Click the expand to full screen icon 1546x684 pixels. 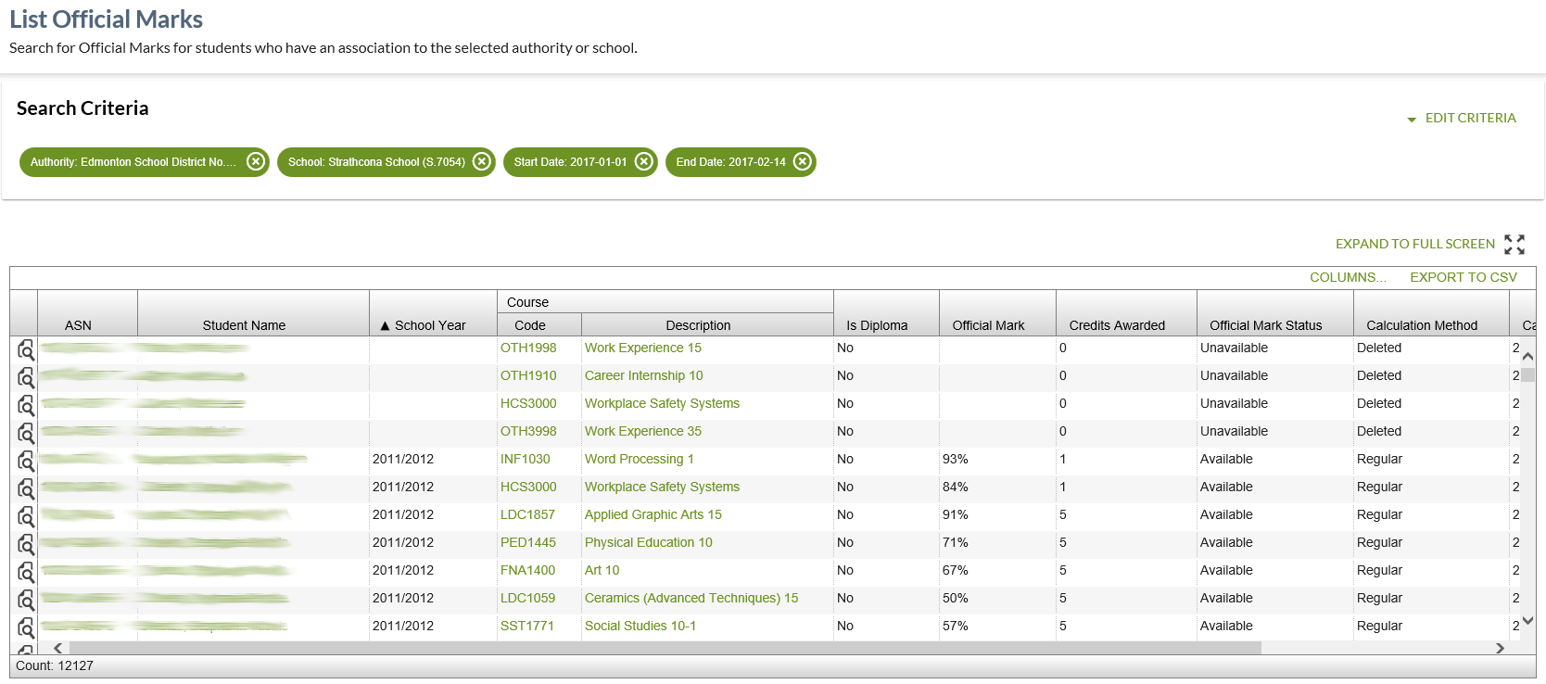pos(1514,244)
